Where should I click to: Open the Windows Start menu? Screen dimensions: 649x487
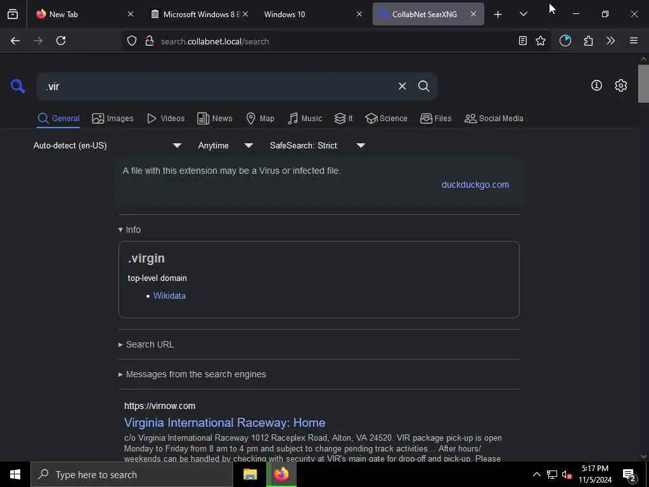(15, 474)
